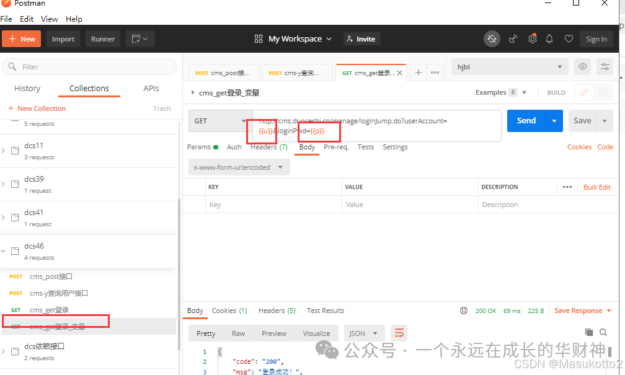Send the request
The height and width of the screenshot is (375, 625).
tap(526, 121)
